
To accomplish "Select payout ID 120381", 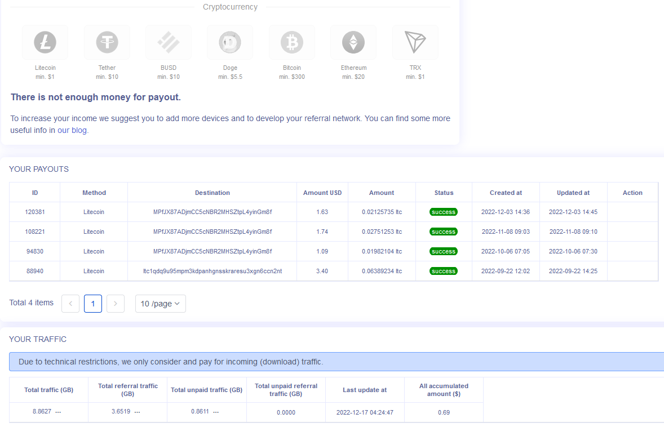I will [35, 212].
